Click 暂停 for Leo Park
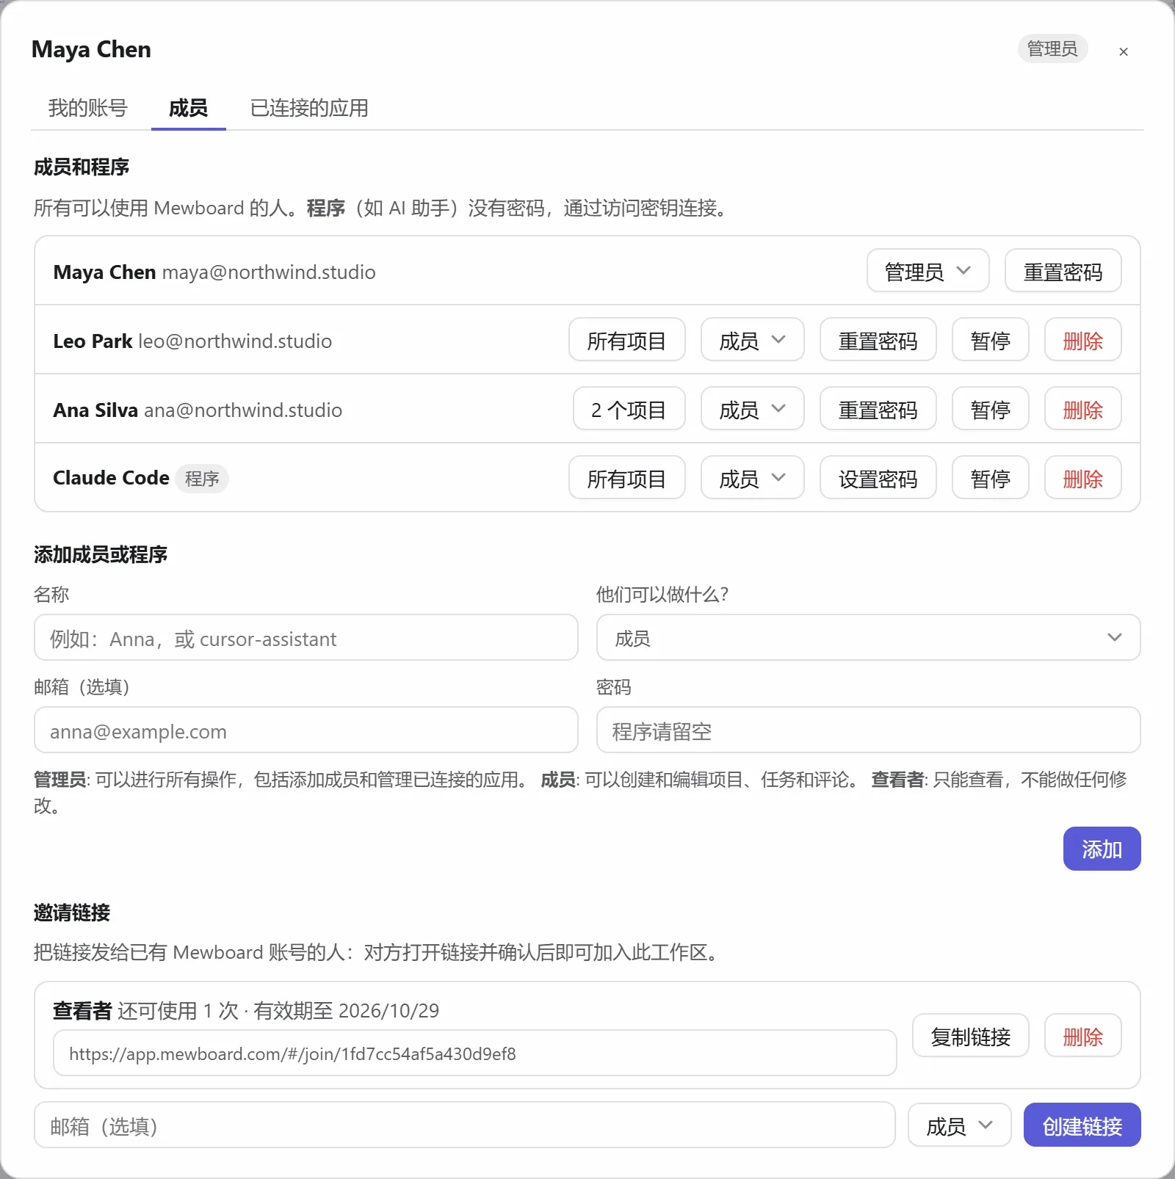 pyautogui.click(x=990, y=340)
